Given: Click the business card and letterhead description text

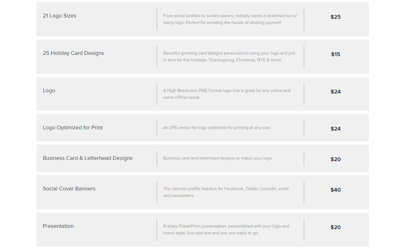Looking at the screenshot, I should click(217, 158).
